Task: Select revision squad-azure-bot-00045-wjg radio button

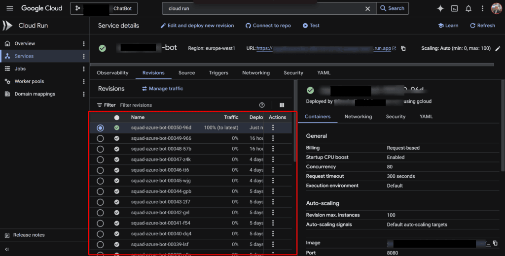Action: point(100,181)
